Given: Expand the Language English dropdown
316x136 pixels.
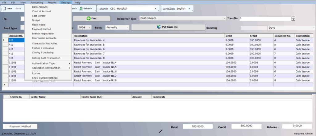Looking at the screenshot, I should (188, 9).
